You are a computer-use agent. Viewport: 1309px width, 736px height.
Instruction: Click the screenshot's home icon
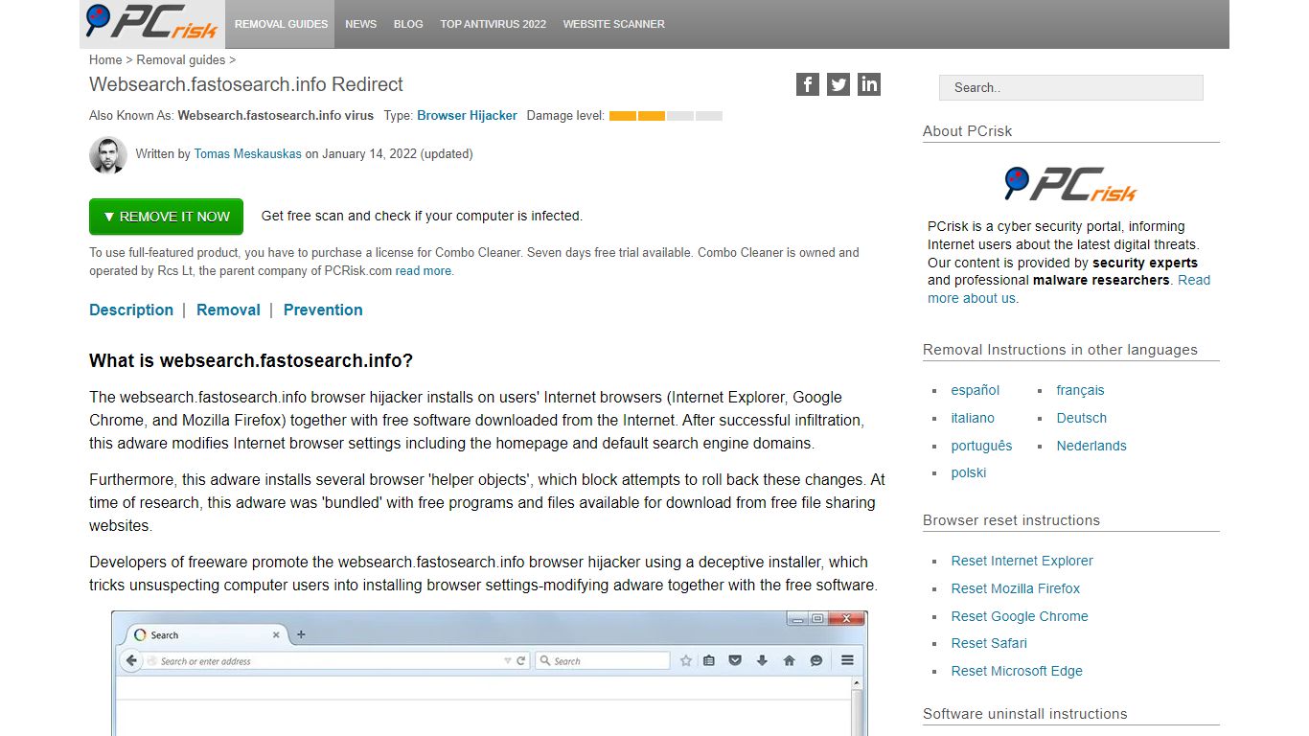(790, 660)
